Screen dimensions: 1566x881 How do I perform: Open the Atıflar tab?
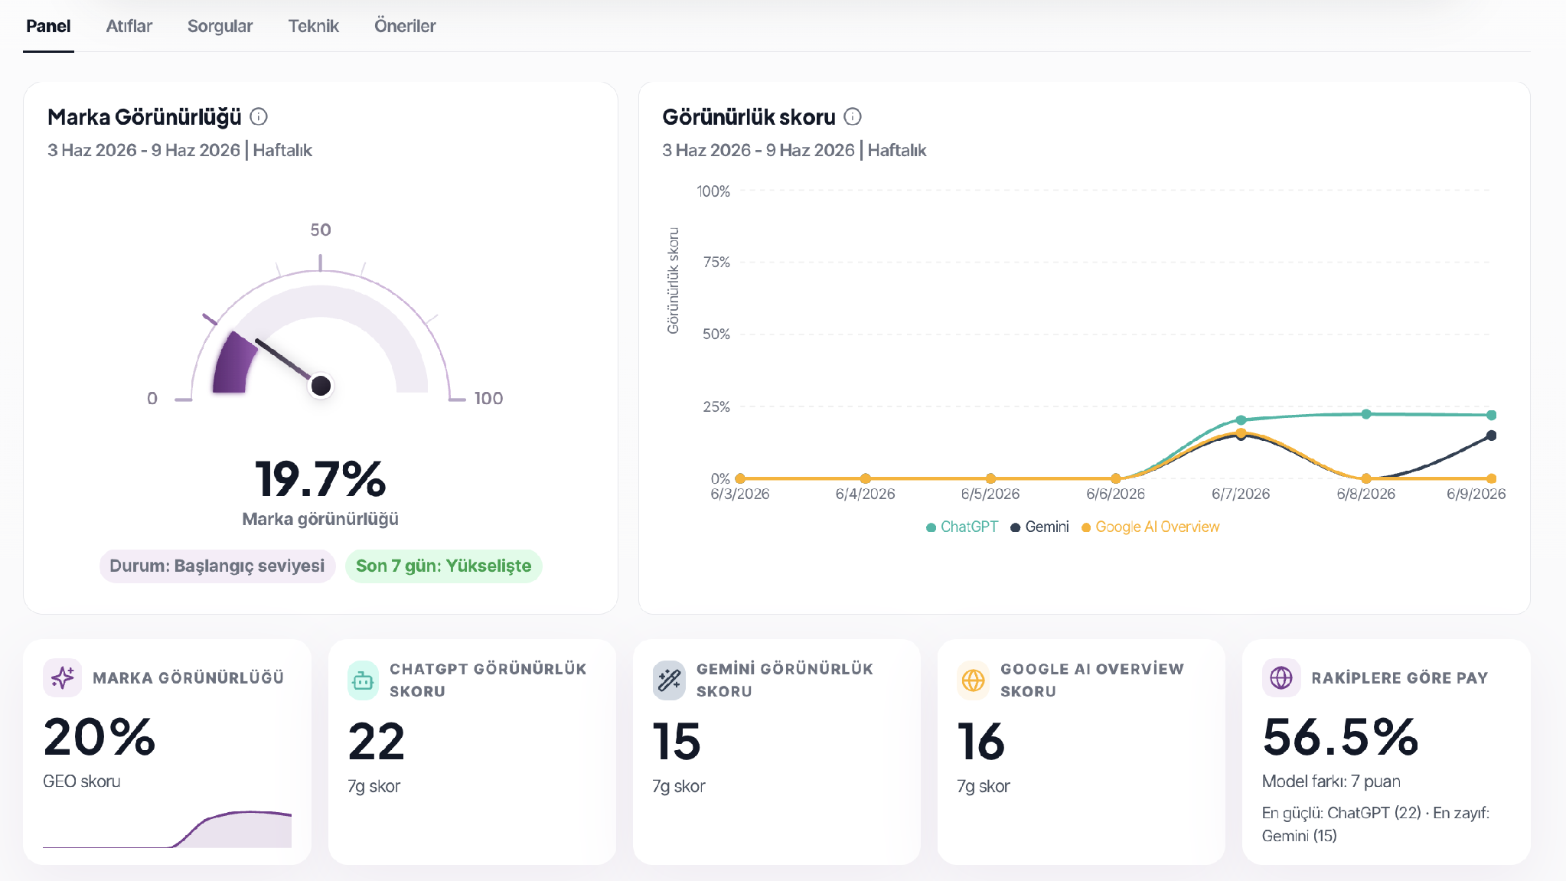pyautogui.click(x=129, y=26)
